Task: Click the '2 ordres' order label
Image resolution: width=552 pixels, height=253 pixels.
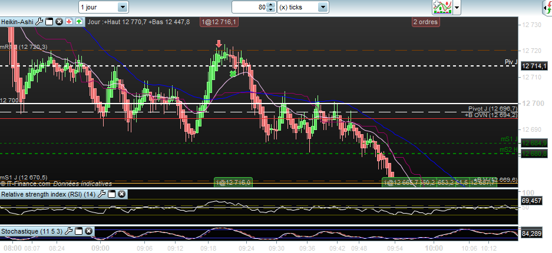Action: coord(425,22)
